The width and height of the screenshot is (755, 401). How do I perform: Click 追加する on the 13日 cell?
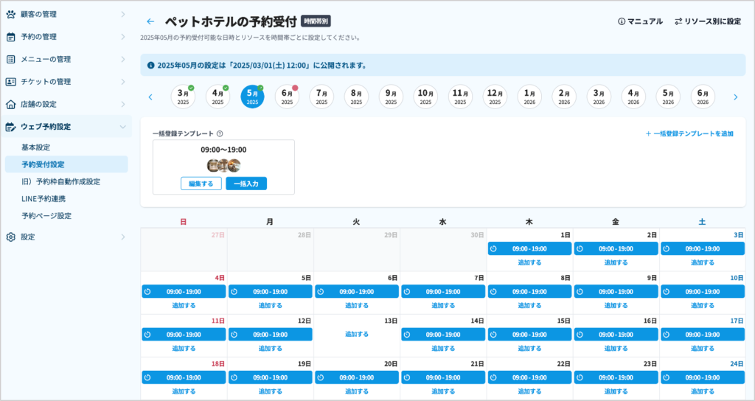(357, 334)
